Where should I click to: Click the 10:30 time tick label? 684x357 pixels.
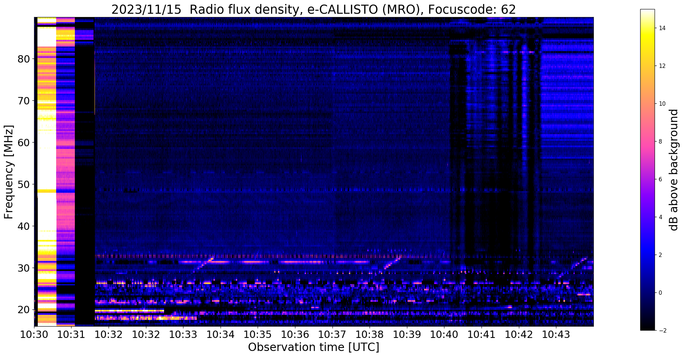pyautogui.click(x=34, y=335)
